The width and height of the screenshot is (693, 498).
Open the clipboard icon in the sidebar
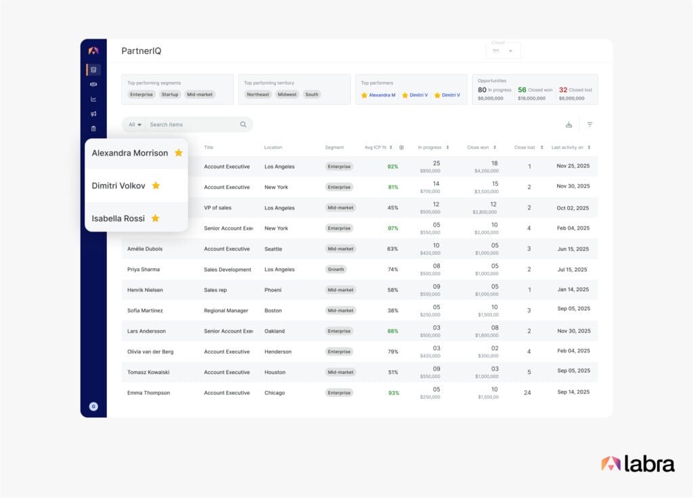point(93,127)
